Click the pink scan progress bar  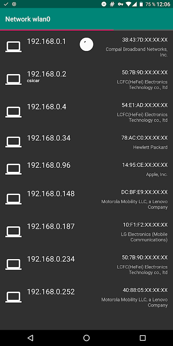tap(57, 30)
